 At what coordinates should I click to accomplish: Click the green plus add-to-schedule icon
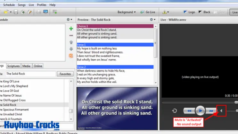71,29
